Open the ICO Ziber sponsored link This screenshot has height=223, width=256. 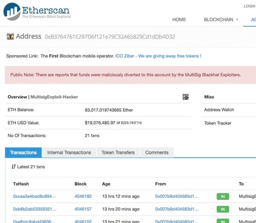pos(158,56)
